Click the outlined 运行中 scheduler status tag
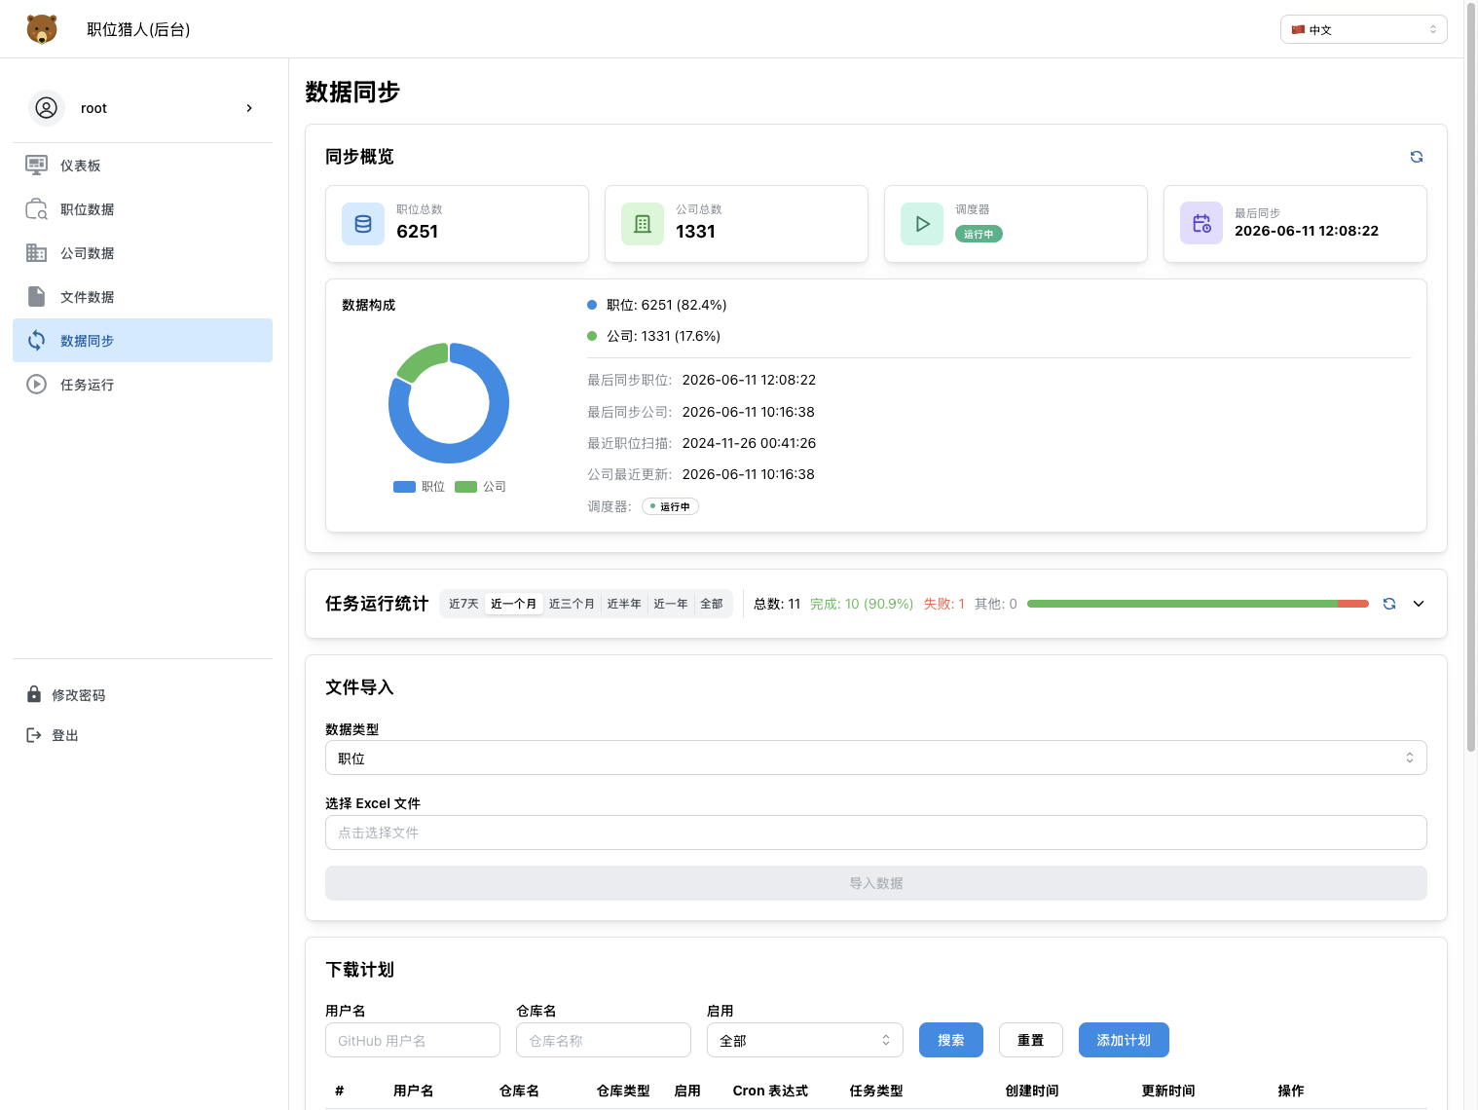This screenshot has height=1110, width=1478. point(670,506)
